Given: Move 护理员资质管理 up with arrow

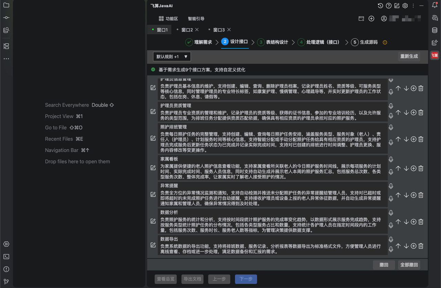Looking at the screenshot, I should [x=398, y=112].
